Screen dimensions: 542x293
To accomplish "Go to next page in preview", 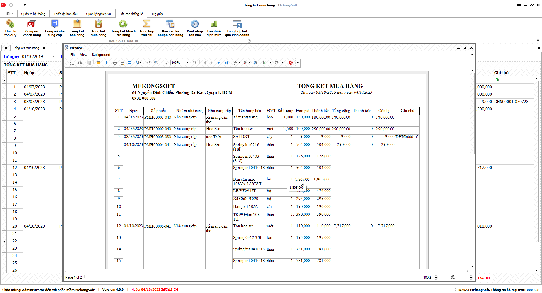I will point(219,63).
